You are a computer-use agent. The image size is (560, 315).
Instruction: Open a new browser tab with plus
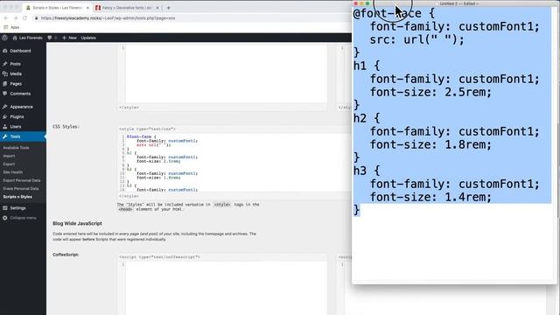click(168, 8)
